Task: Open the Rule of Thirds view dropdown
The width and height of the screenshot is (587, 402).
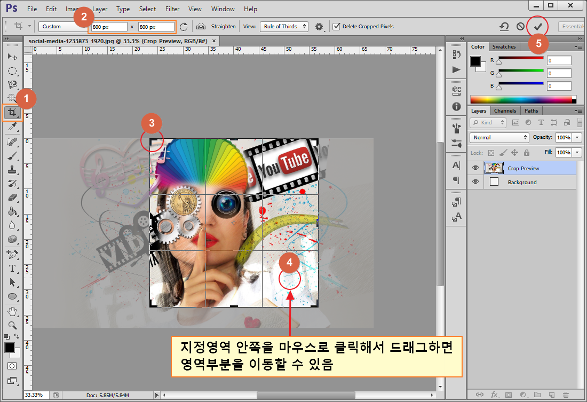Action: click(x=284, y=27)
